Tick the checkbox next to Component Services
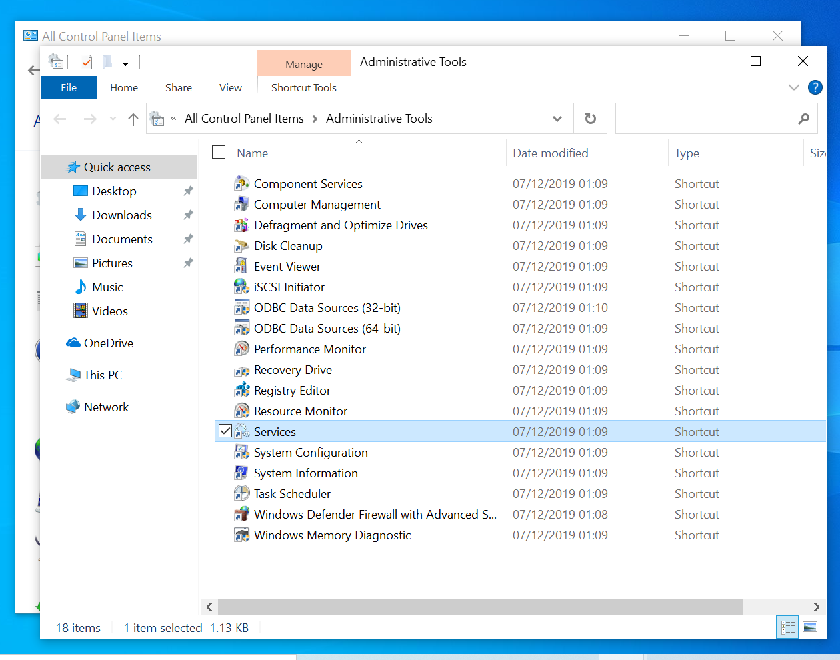The image size is (840, 660). click(225, 183)
